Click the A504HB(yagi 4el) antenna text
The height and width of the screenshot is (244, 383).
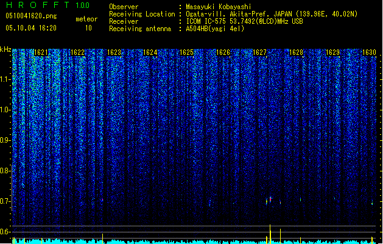tap(215, 29)
